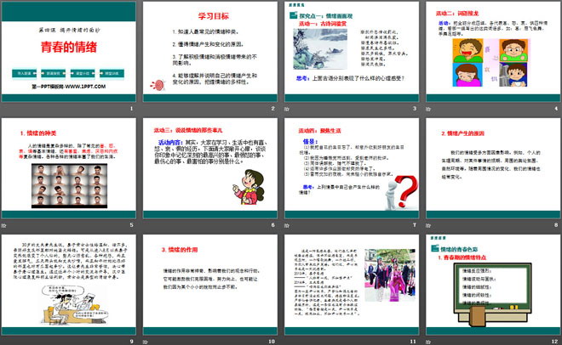This screenshot has width=562, height=345.
Task: Click the slide number 9 label
Action: pyautogui.click(x=131, y=342)
